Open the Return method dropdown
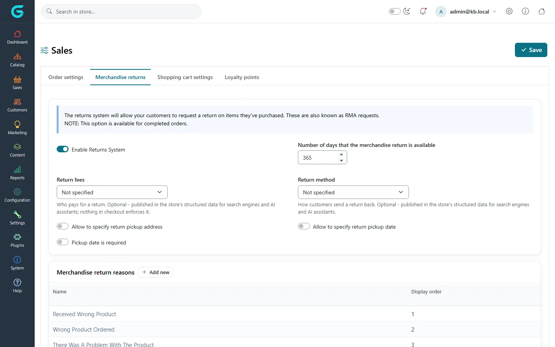 [x=353, y=192]
